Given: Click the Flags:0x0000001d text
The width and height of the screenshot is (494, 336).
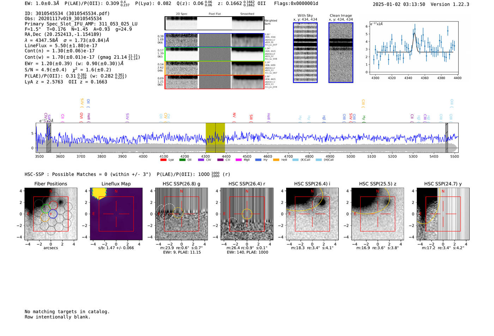Looking at the screenshot, I should click(x=296, y=4).
